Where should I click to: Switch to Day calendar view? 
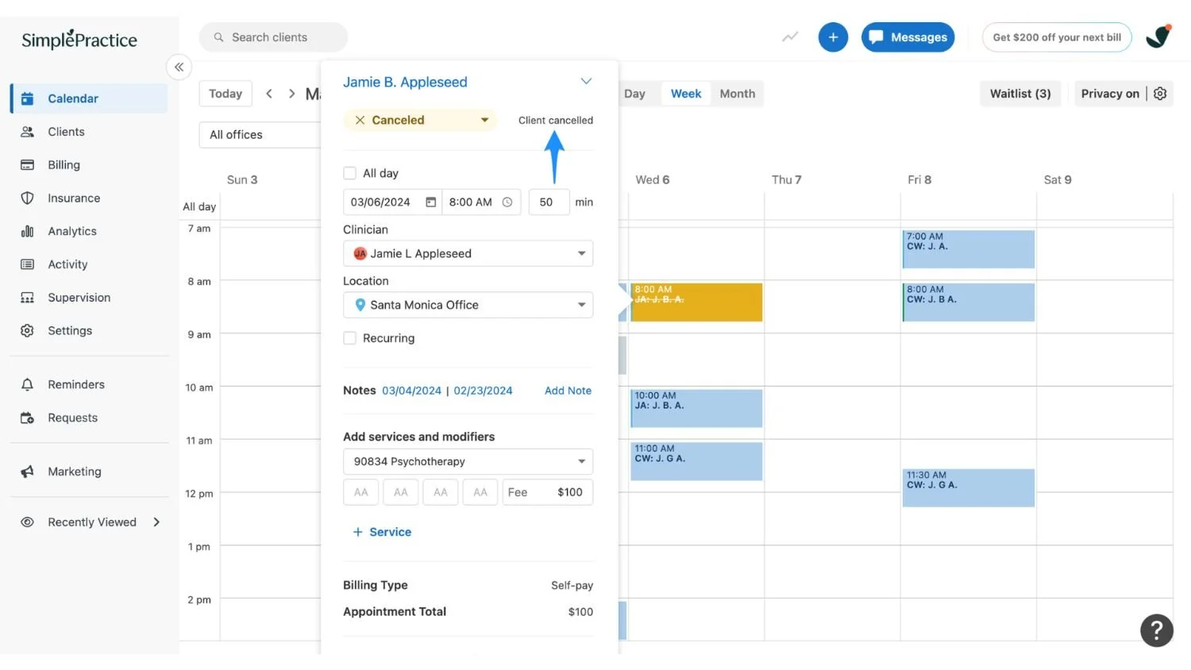[x=634, y=93]
